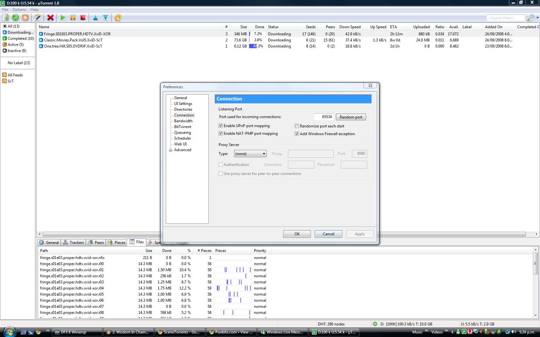The width and height of the screenshot is (540, 337).
Task: Switch to the General info tab
Action: pos(49,243)
